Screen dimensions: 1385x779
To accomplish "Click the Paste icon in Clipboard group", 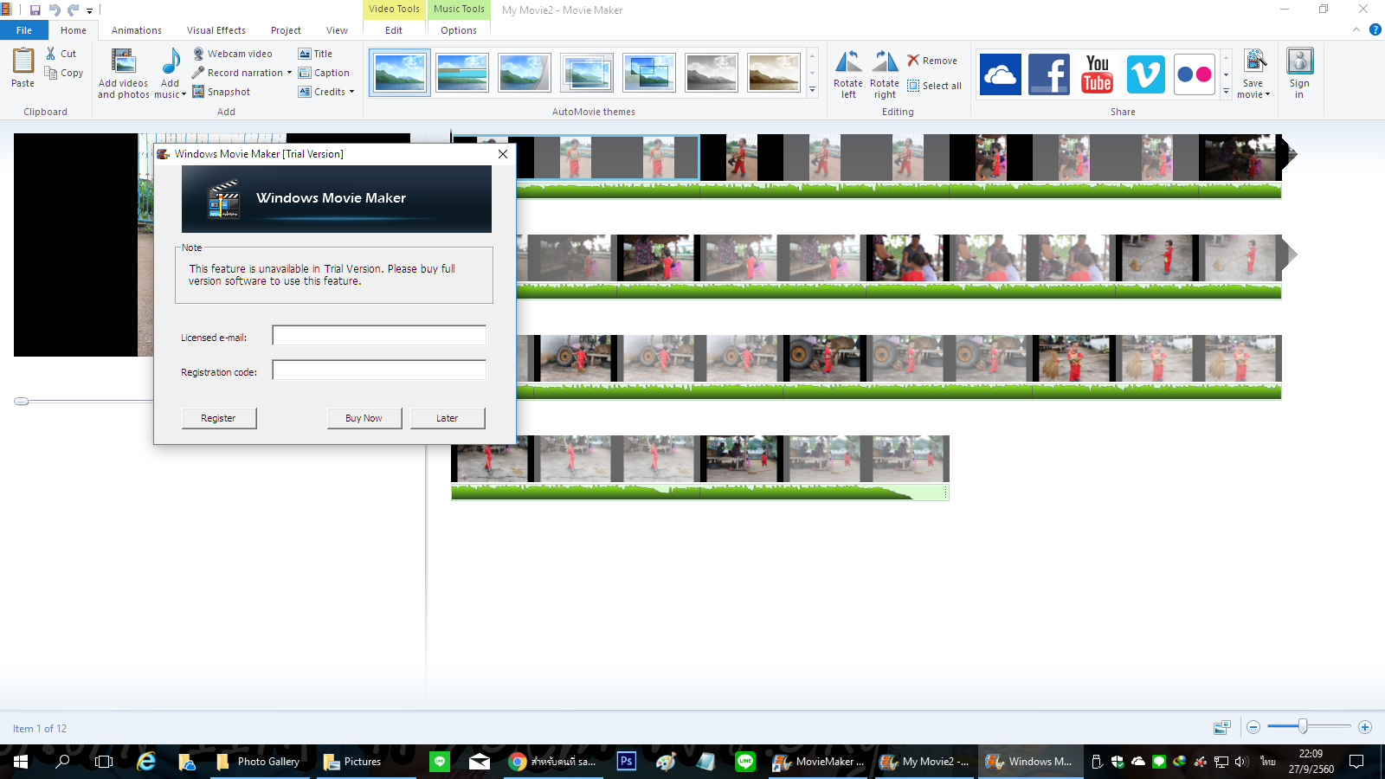I will [x=23, y=62].
